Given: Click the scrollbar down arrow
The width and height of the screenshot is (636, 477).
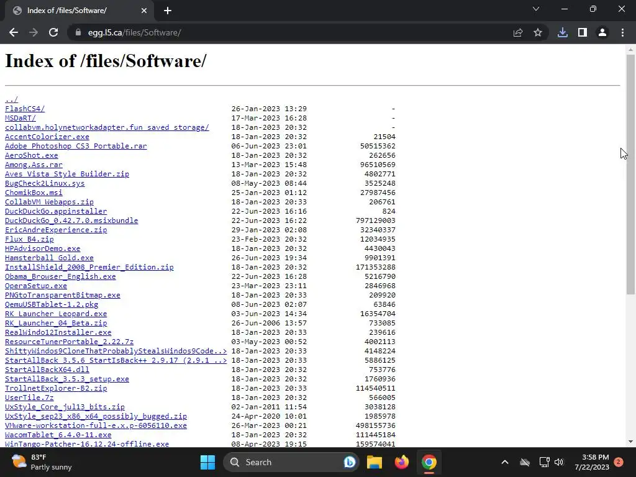Looking at the screenshot, I should 630,442.
